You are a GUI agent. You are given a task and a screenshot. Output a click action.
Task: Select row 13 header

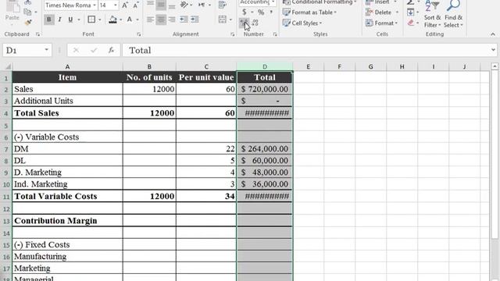tap(6, 221)
